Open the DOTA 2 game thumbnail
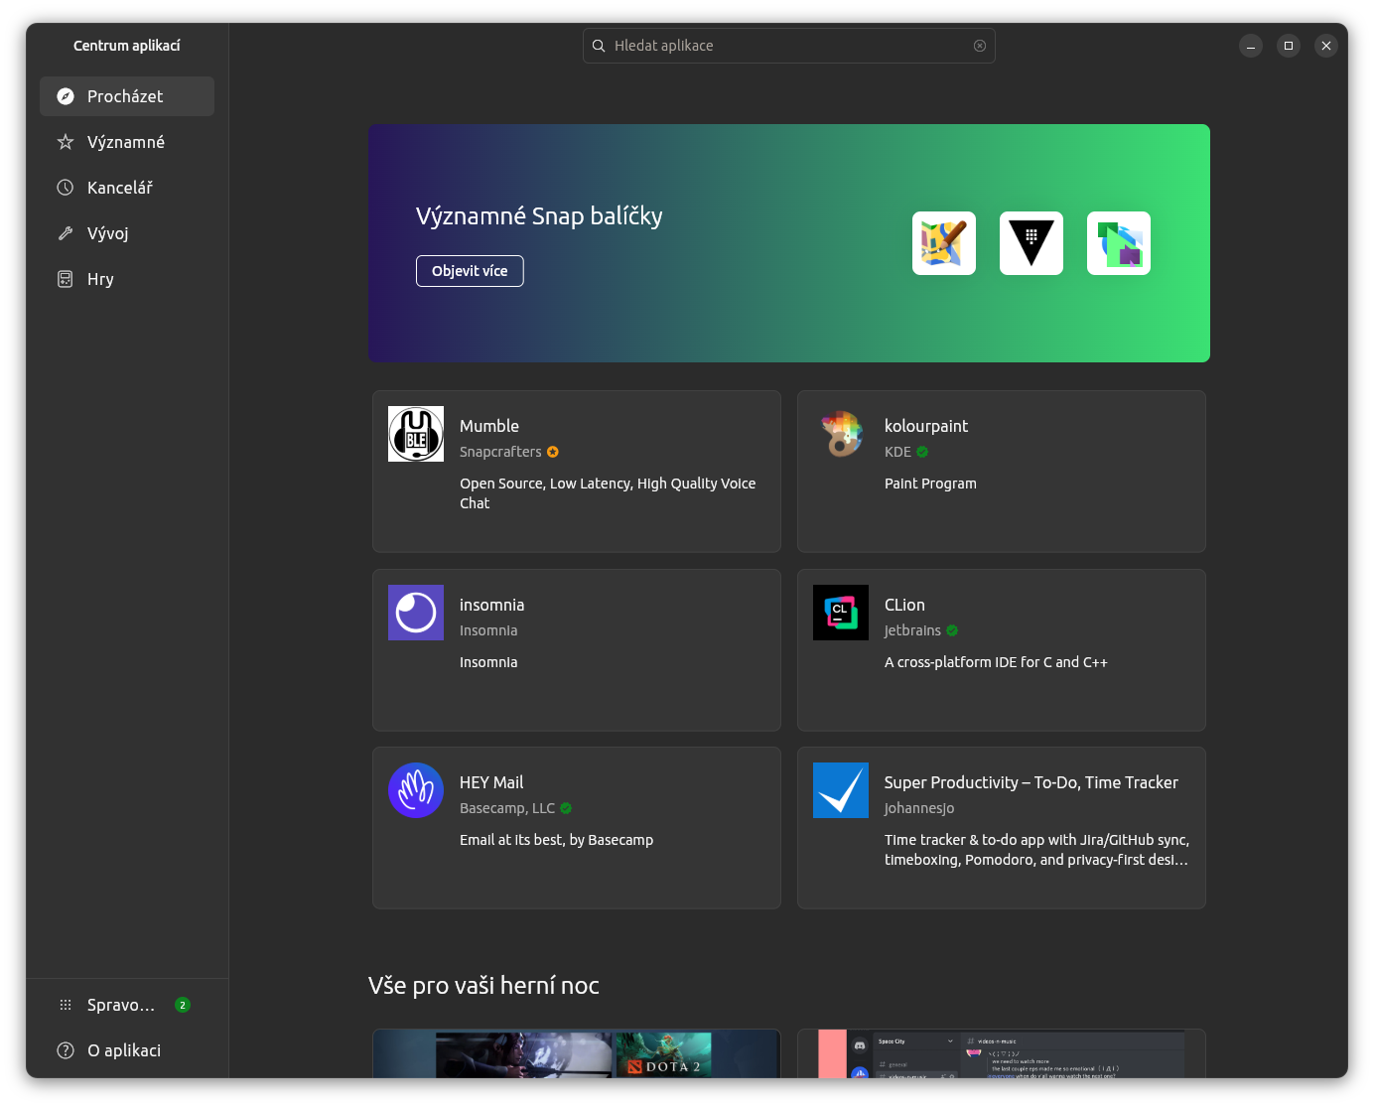The height and width of the screenshot is (1107, 1374). pos(577,1054)
